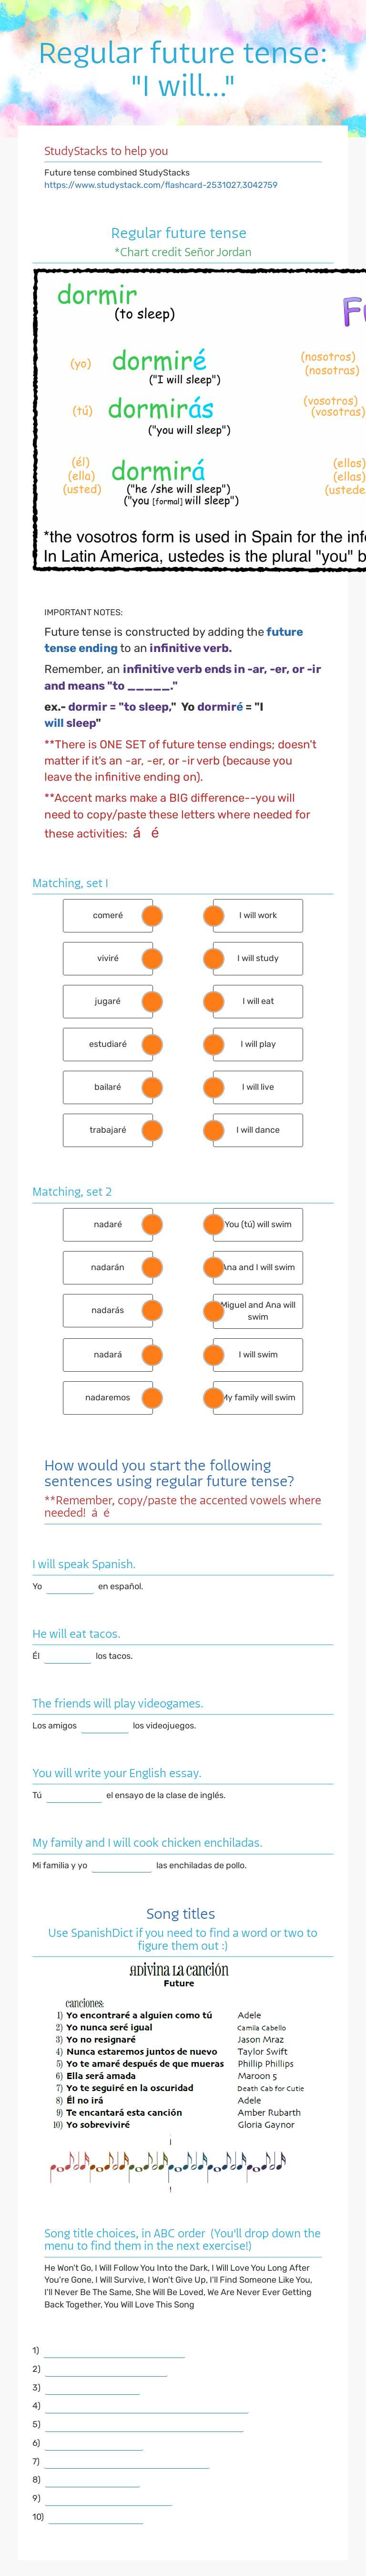Select the orange dot next to I will dance
Image resolution: width=366 pixels, height=2576 pixels.
coord(214,1130)
